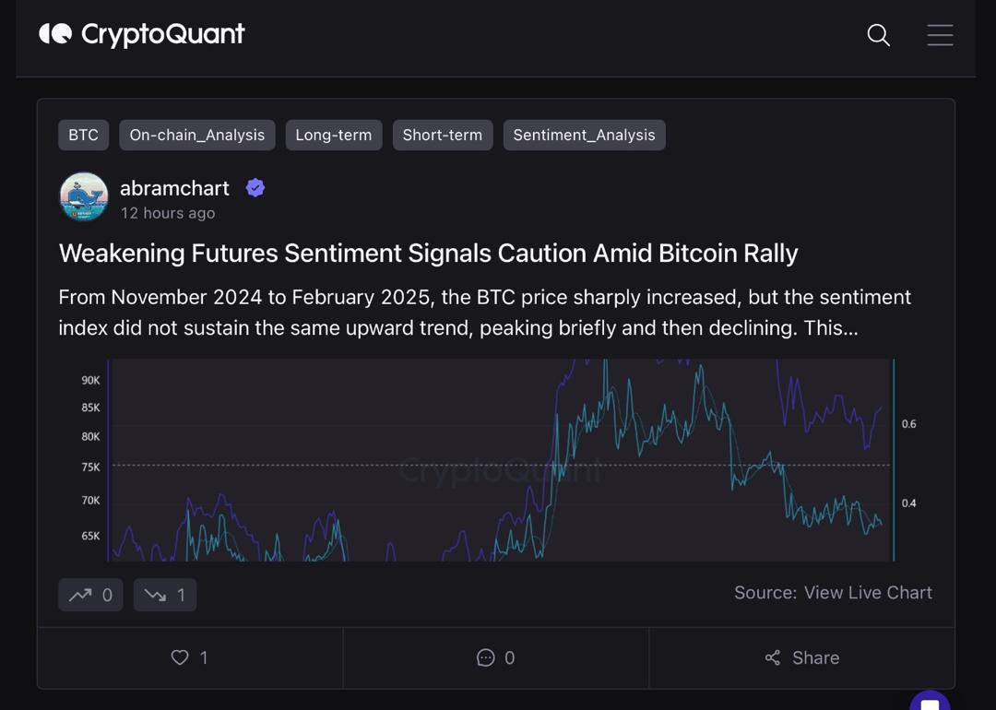Open the purple chat widget button
Viewport: 996px width, 710px height.
(930, 703)
